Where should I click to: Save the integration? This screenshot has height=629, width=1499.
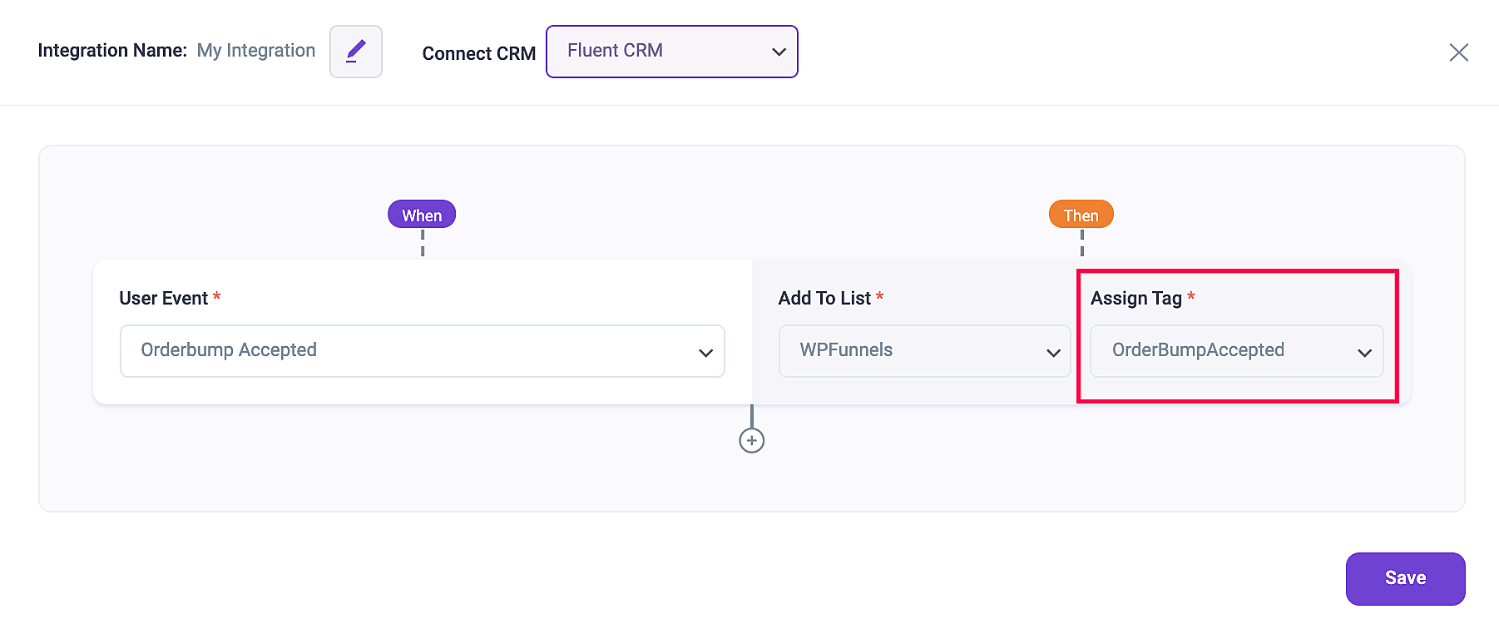1405,578
